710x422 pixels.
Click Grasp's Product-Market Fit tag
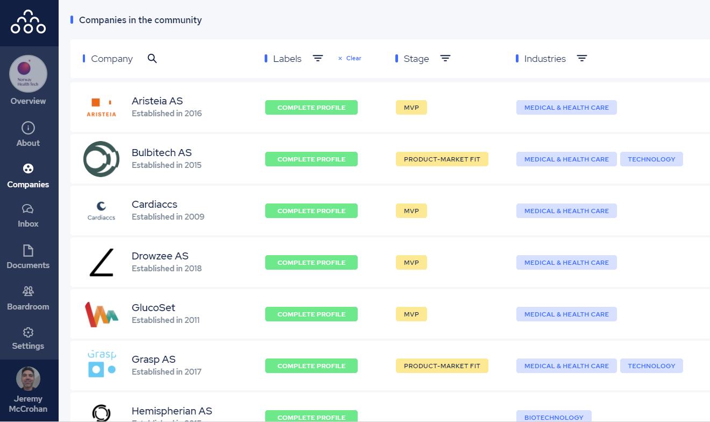pos(442,366)
